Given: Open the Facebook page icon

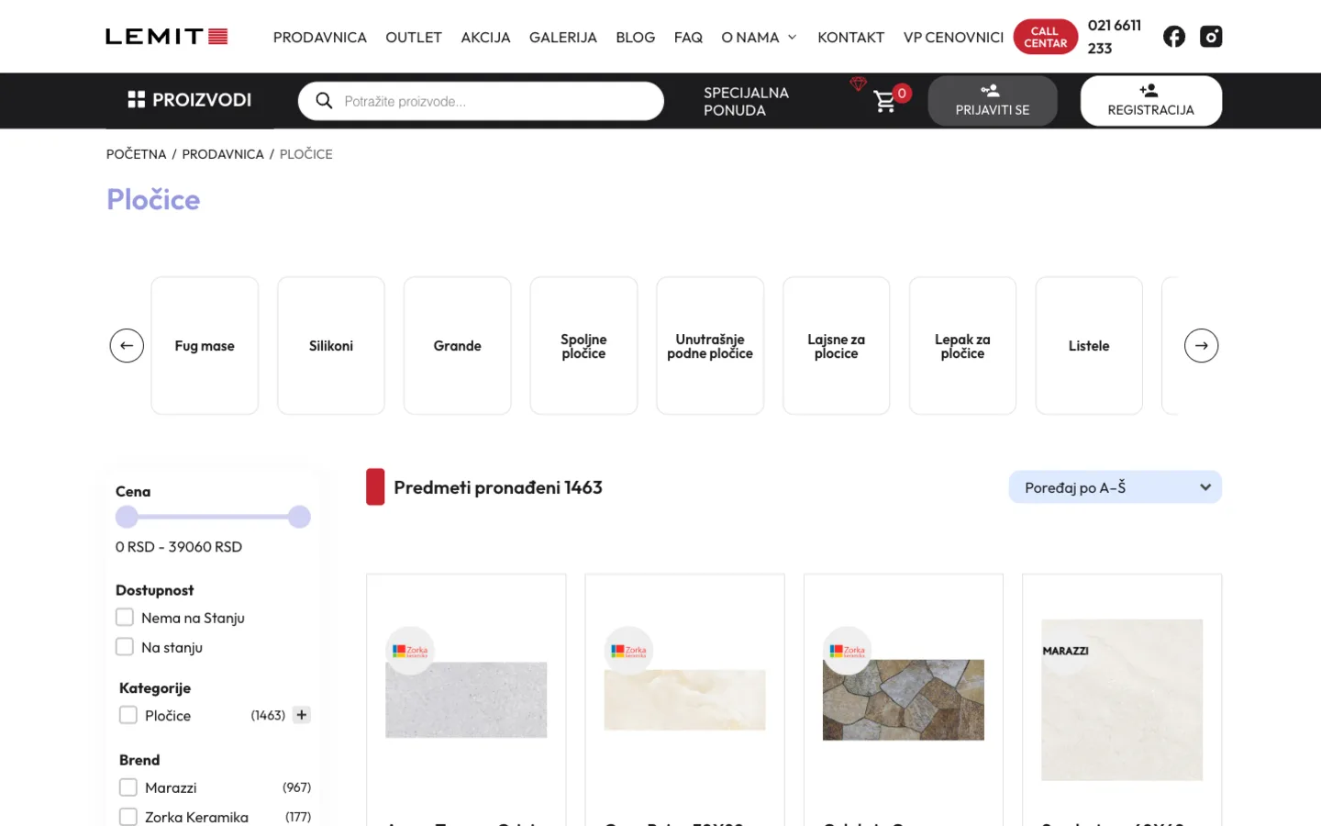Looking at the screenshot, I should pos(1174,37).
